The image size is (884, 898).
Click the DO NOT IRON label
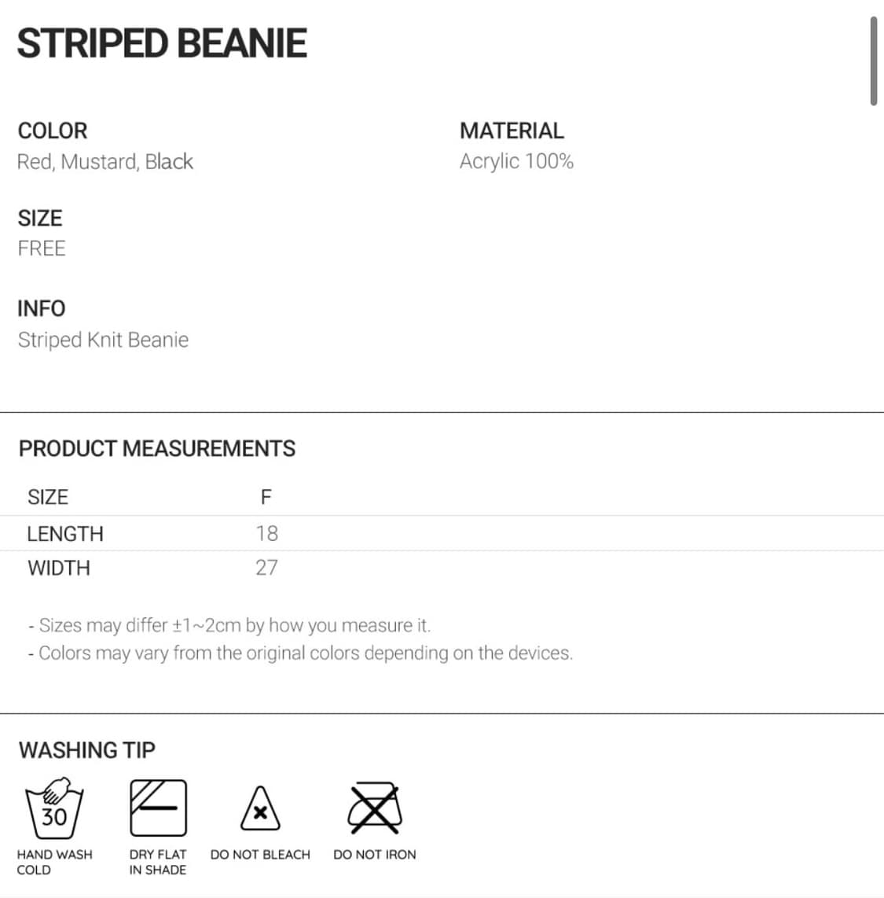(x=375, y=855)
